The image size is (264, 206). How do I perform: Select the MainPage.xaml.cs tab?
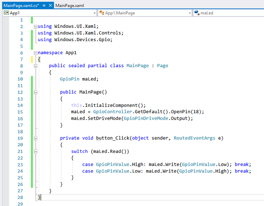[x=21, y=5]
